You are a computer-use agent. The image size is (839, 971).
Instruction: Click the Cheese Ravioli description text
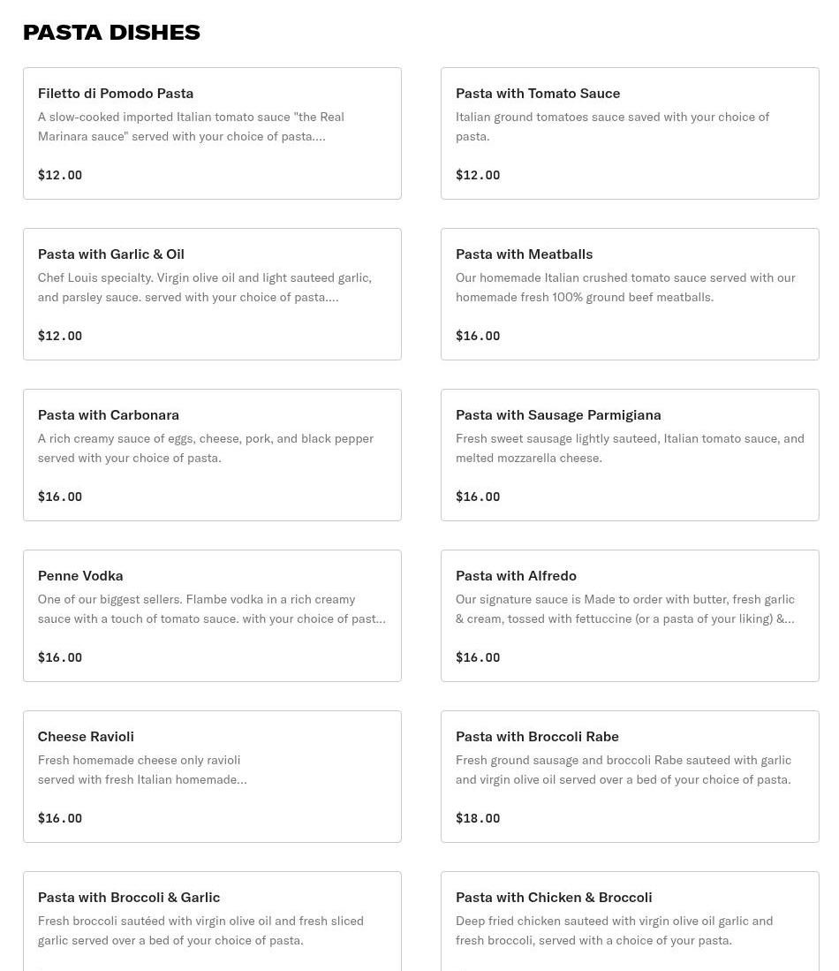pos(142,770)
